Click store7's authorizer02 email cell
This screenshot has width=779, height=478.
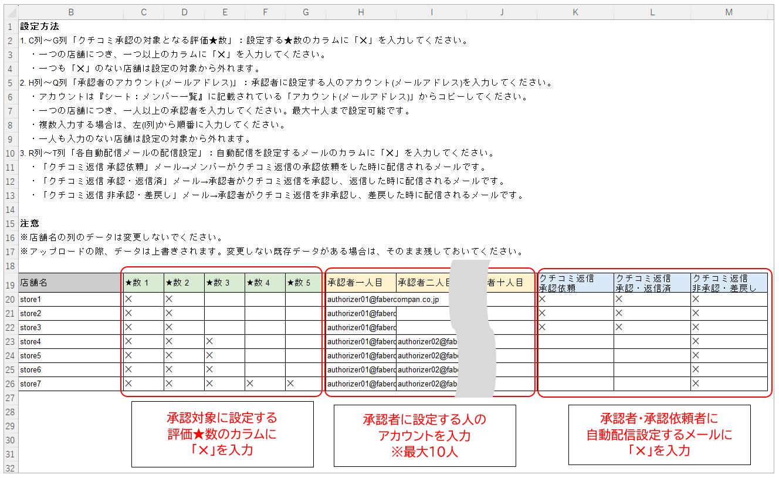coord(426,384)
